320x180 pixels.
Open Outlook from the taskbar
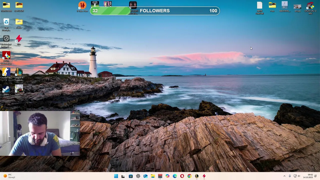point(145,176)
